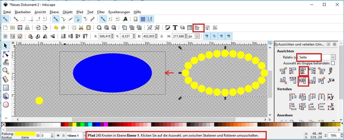
Task: Save the document with floppy icon
Action: 20,28
